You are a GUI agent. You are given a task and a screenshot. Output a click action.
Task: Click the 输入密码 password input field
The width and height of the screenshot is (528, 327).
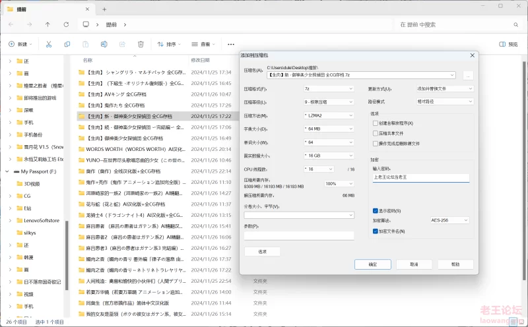pos(420,177)
